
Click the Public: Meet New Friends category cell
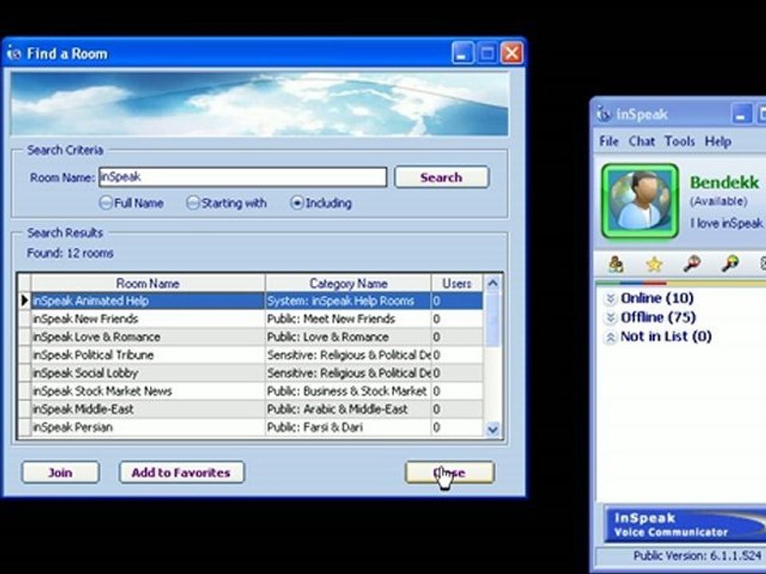click(x=349, y=319)
